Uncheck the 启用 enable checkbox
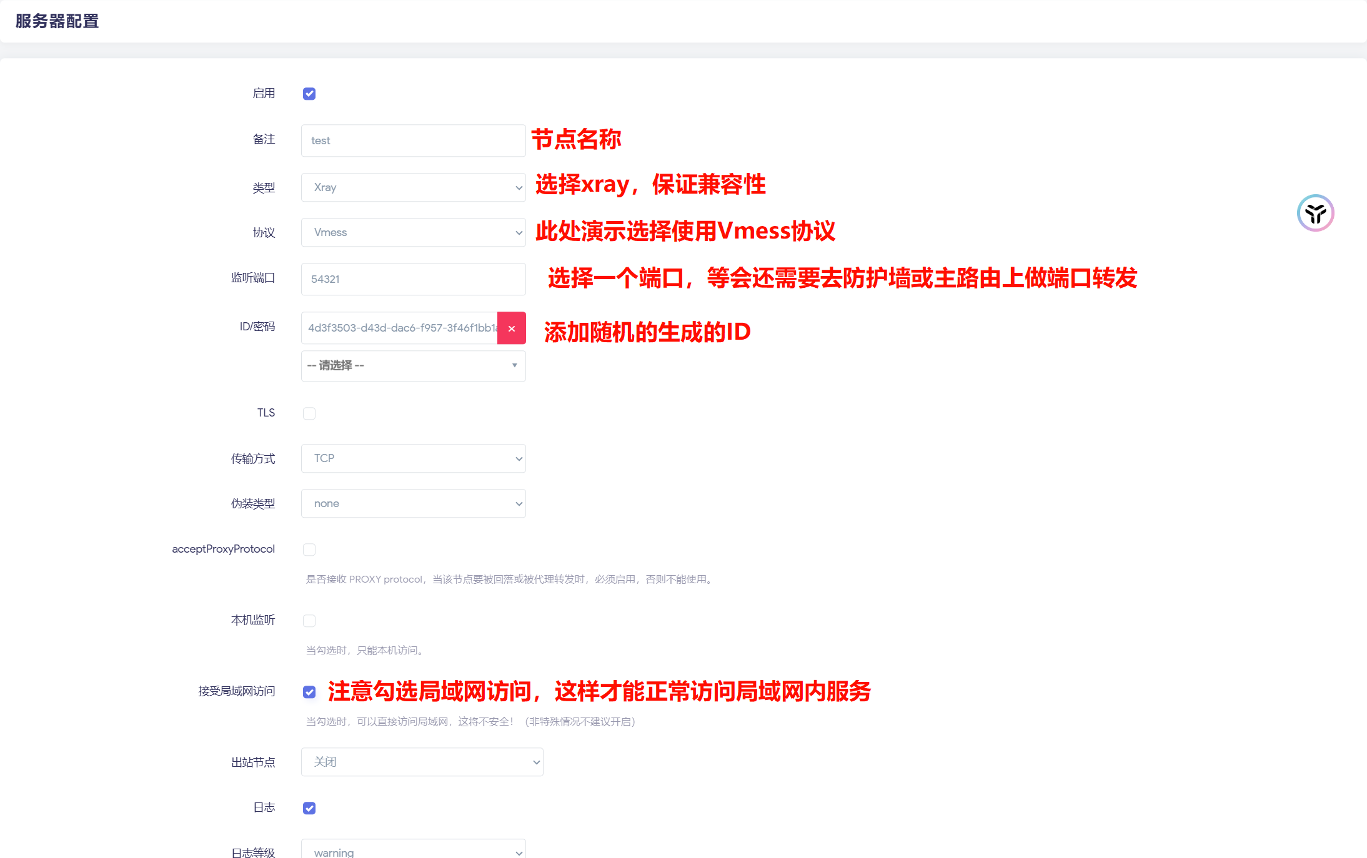The width and height of the screenshot is (1367, 858). pyautogui.click(x=309, y=94)
